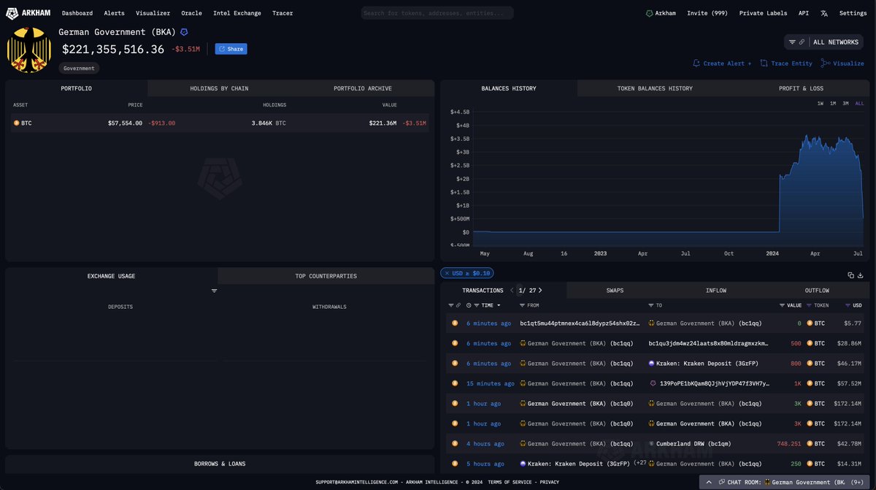Click the Arkham profile icon in header
The width and height of the screenshot is (876, 490).
click(x=650, y=13)
